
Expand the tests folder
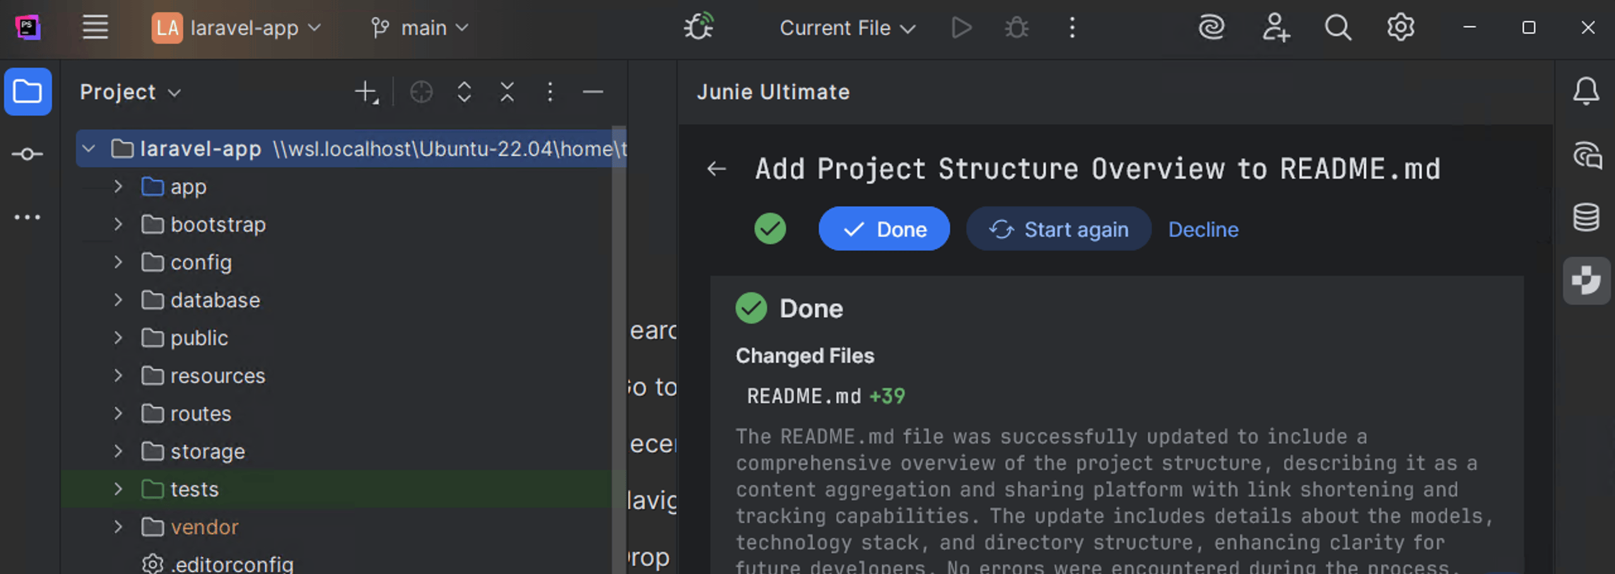click(118, 489)
